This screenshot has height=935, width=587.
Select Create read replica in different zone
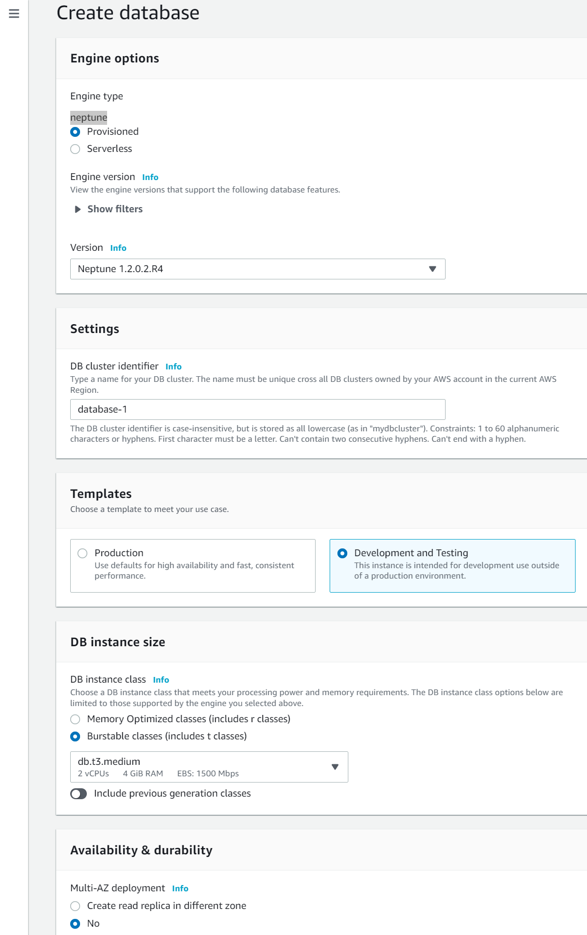pyautogui.click(x=75, y=906)
